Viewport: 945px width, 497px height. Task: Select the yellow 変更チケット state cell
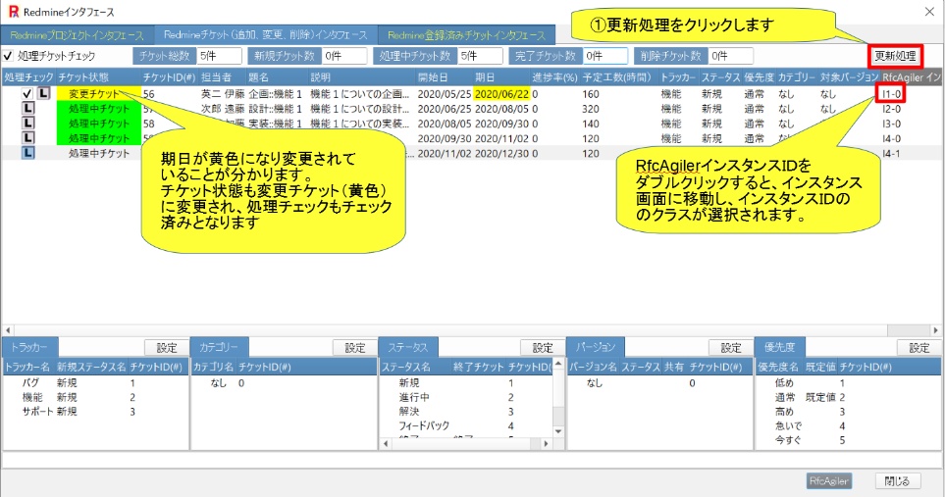(99, 94)
